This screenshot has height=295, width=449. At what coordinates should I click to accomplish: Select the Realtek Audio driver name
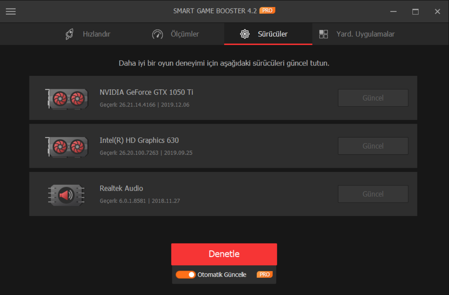(x=121, y=188)
